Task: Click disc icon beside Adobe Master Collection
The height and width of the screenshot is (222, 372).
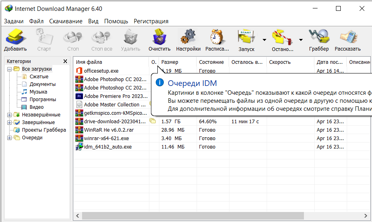Action: pyautogui.click(x=79, y=104)
